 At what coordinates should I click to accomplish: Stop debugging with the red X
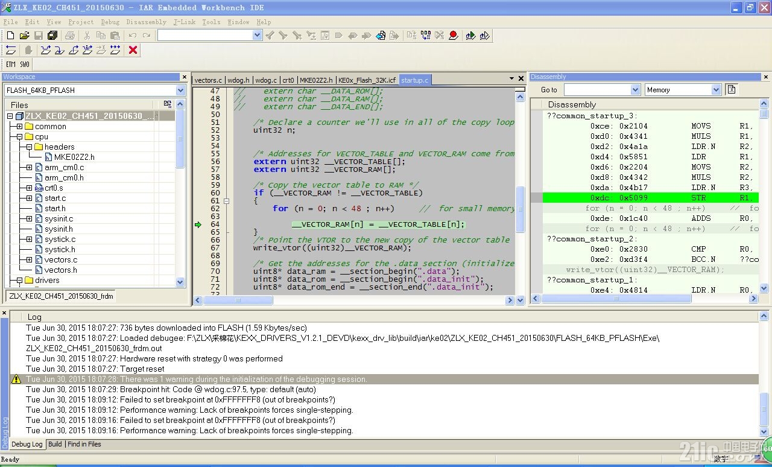[x=133, y=50]
